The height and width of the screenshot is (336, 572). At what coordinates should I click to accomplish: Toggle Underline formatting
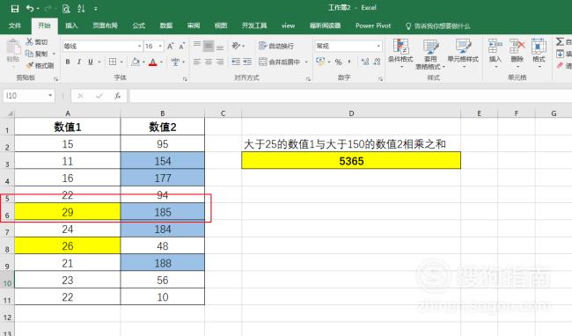(x=90, y=62)
